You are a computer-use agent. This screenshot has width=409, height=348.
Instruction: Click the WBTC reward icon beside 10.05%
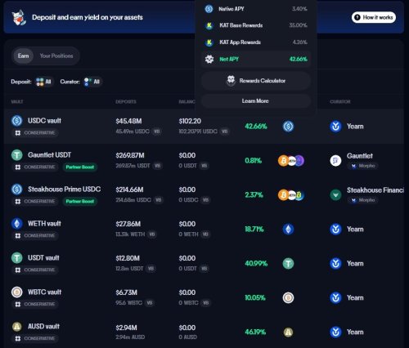pos(288,298)
